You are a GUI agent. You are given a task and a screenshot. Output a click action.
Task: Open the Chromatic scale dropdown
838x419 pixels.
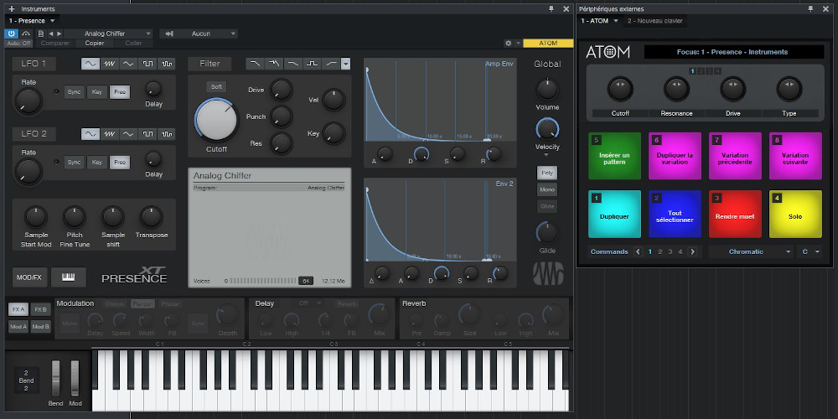pos(752,251)
